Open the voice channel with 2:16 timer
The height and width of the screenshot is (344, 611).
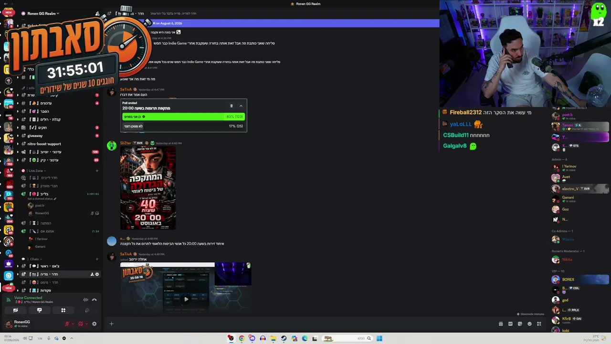point(60,231)
